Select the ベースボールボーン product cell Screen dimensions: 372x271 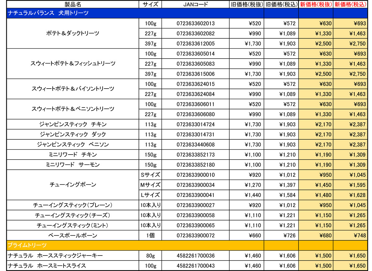coord(73,235)
